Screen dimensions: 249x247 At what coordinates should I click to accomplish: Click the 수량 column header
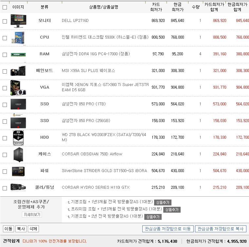point(196,7)
